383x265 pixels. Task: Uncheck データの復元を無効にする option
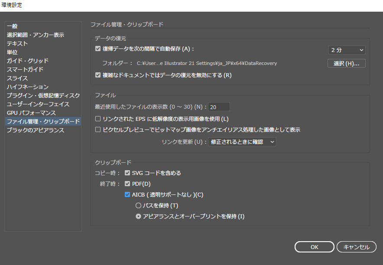pos(97,74)
